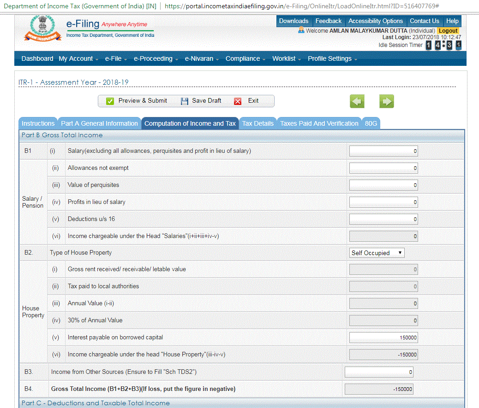
Task: Click the Annual Value (i-ii) field
Action: point(383,303)
